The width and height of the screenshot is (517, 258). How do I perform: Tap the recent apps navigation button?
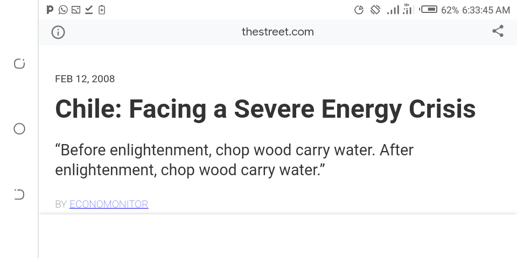[x=19, y=64]
